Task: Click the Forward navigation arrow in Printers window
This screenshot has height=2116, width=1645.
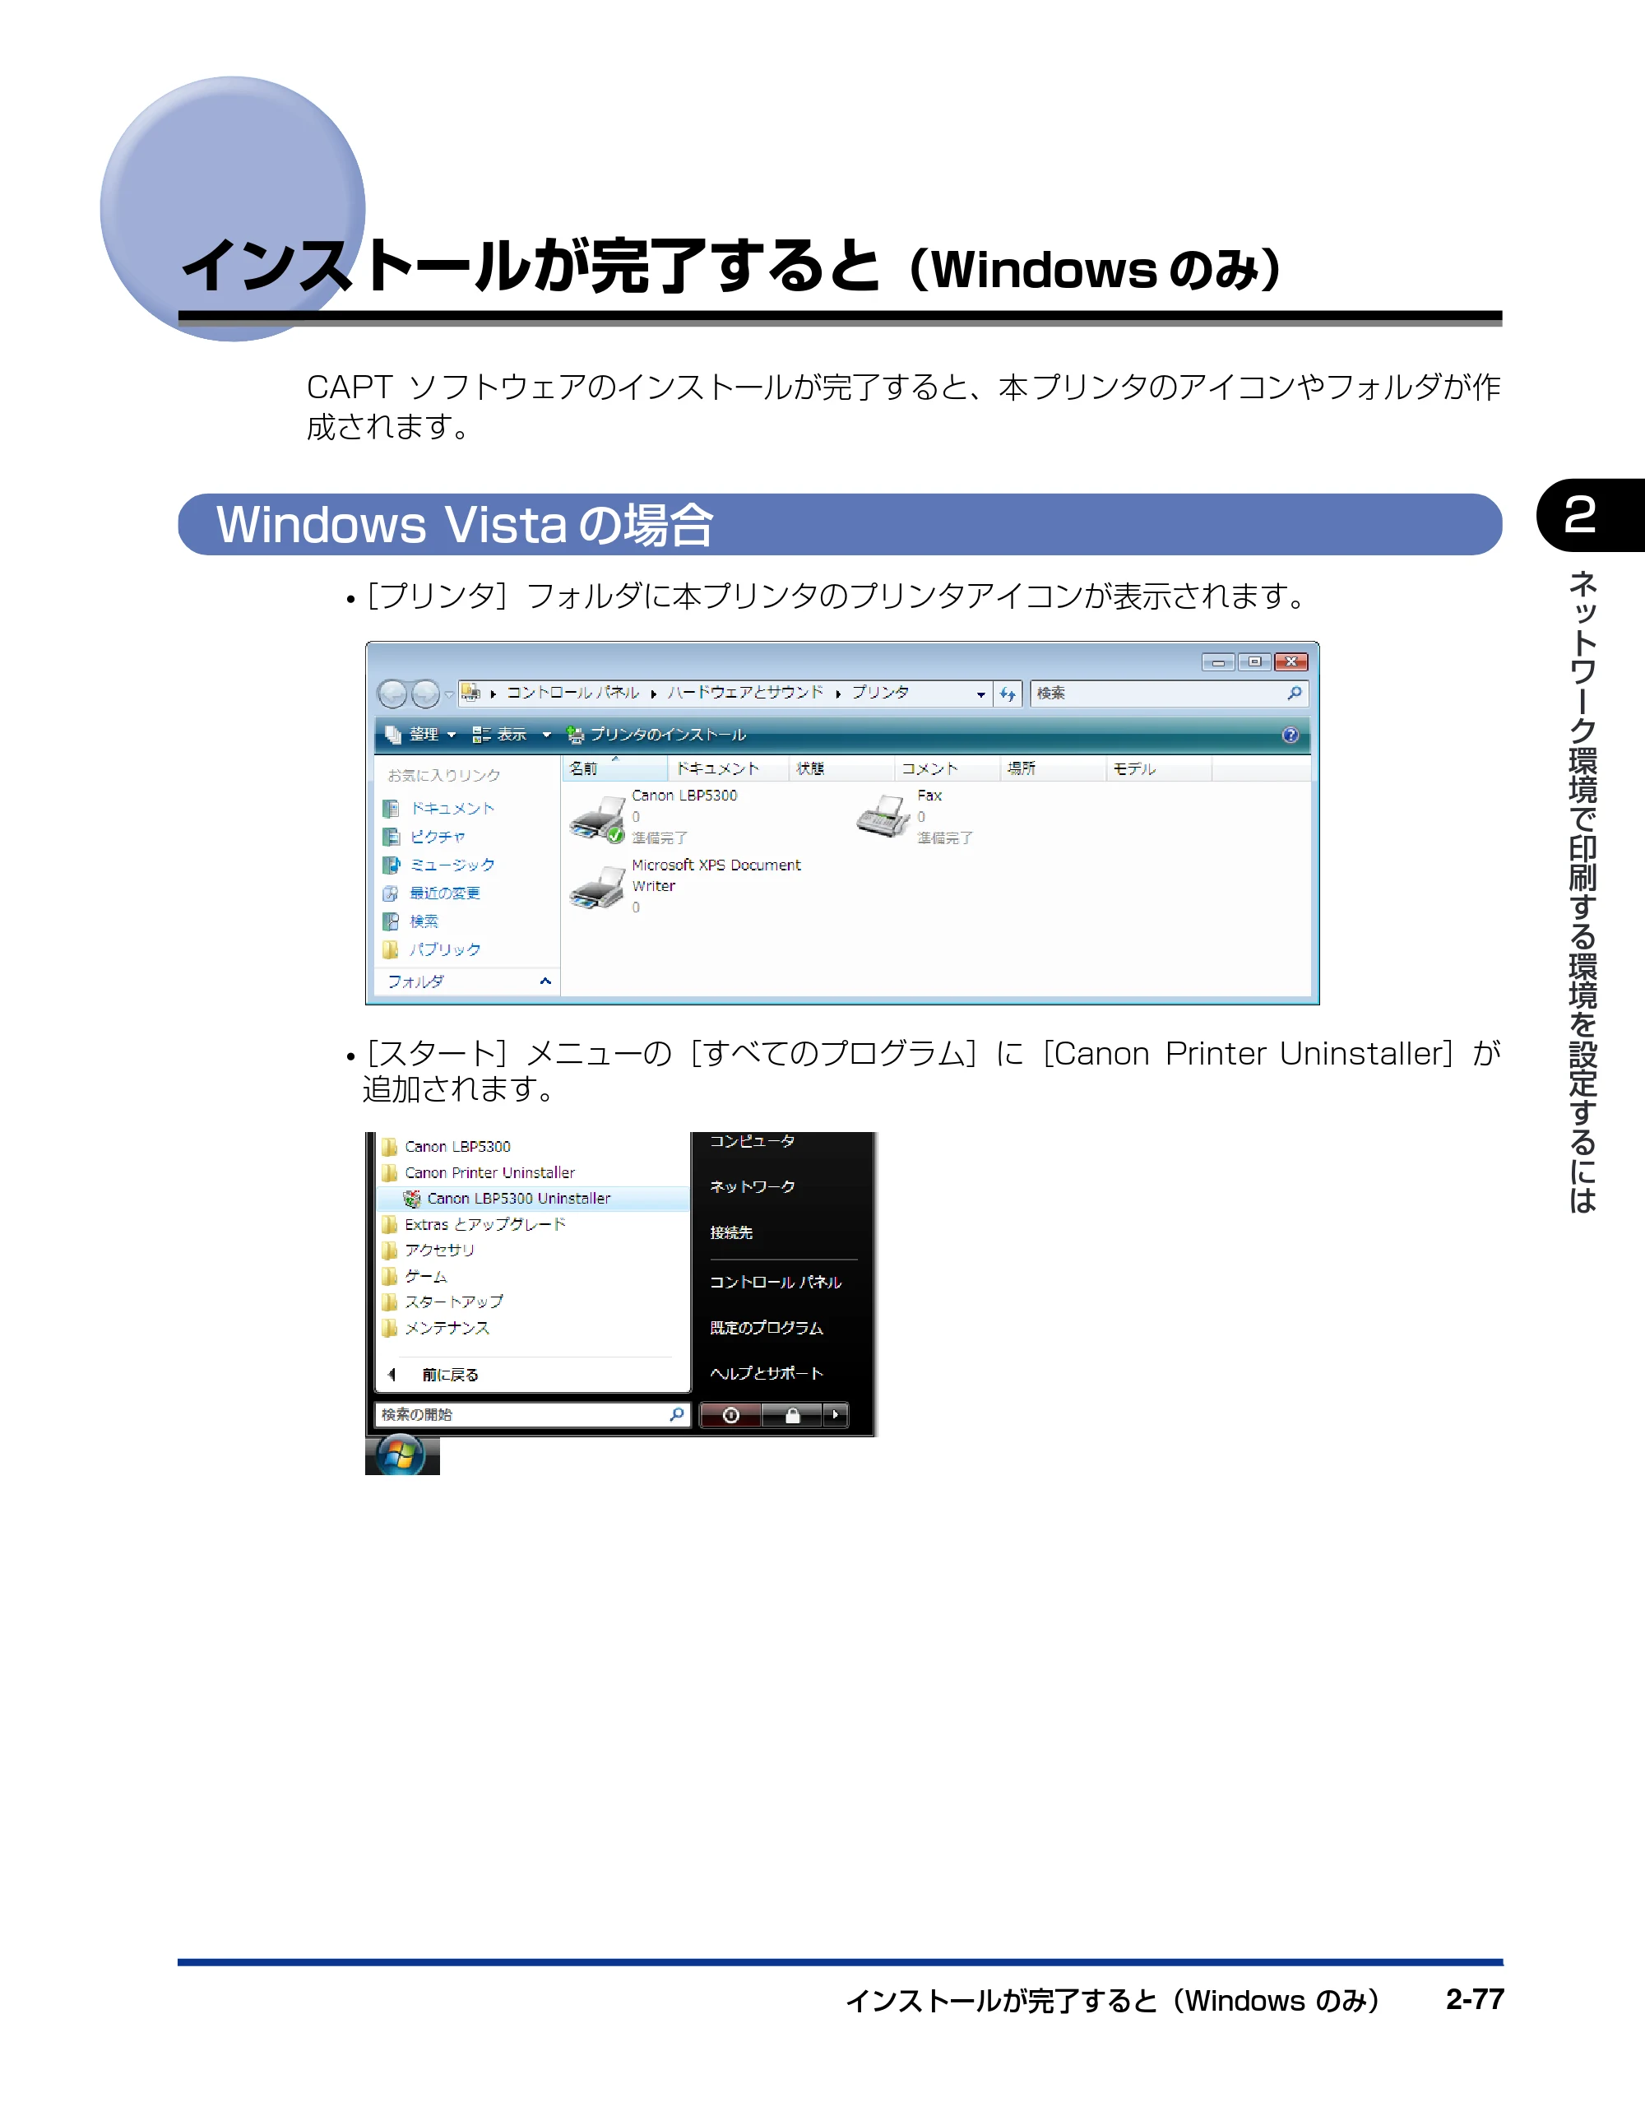Action: pyautogui.click(x=425, y=694)
